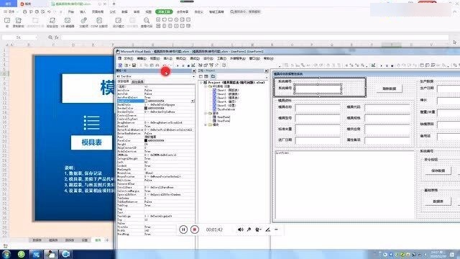
Task: Open the VBA 调试 menu
Action: pos(195,58)
